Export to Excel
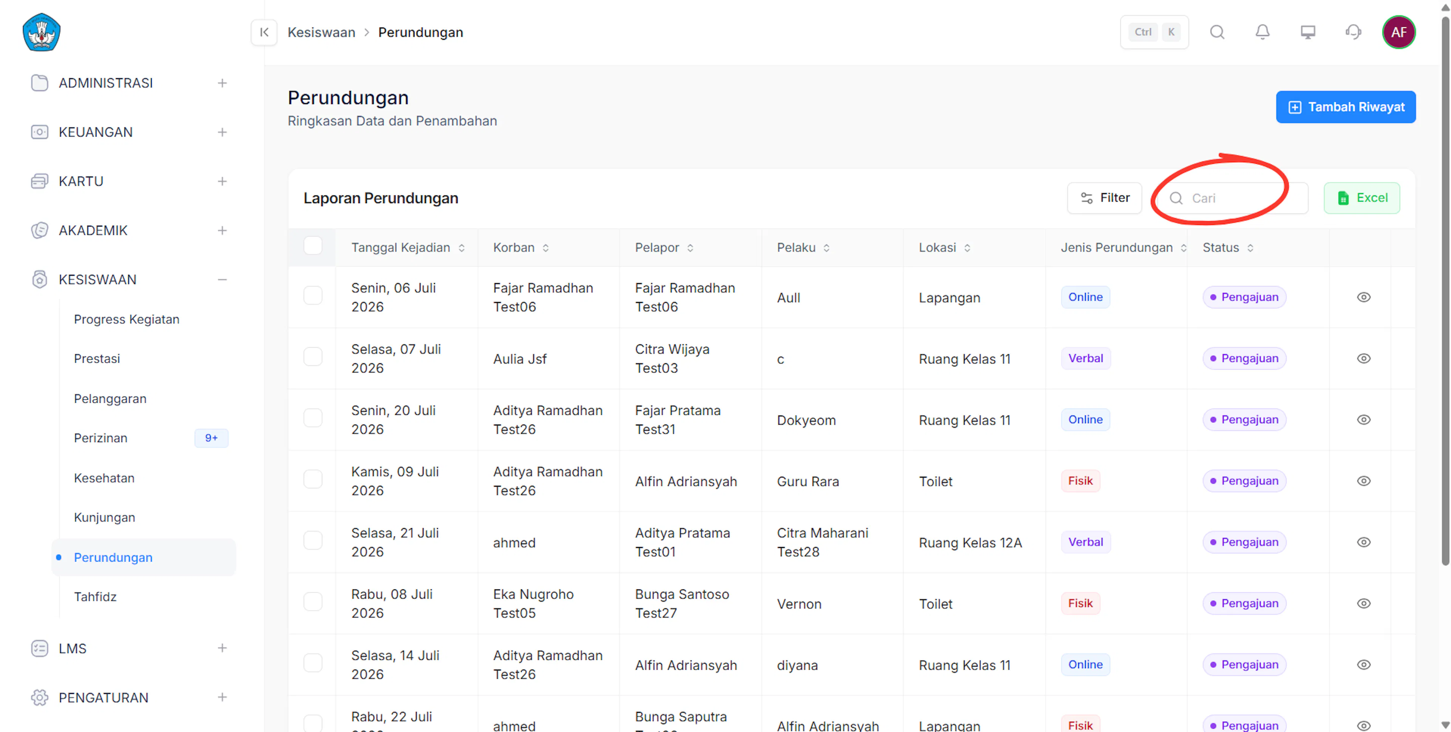The image size is (1451, 732). (x=1361, y=198)
